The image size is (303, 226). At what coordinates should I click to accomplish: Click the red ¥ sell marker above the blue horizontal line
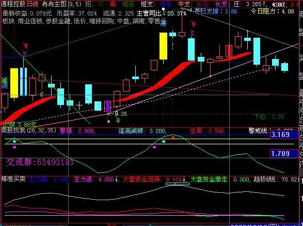25,46
